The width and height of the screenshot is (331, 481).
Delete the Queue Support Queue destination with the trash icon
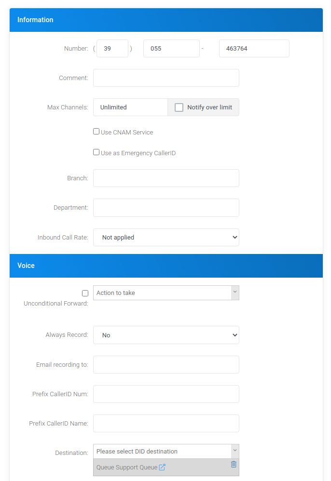(x=234, y=464)
